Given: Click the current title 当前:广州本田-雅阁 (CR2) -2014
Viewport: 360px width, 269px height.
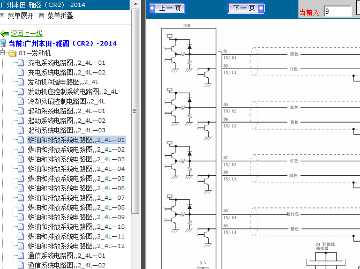Looking at the screenshot, I should 63,43.
